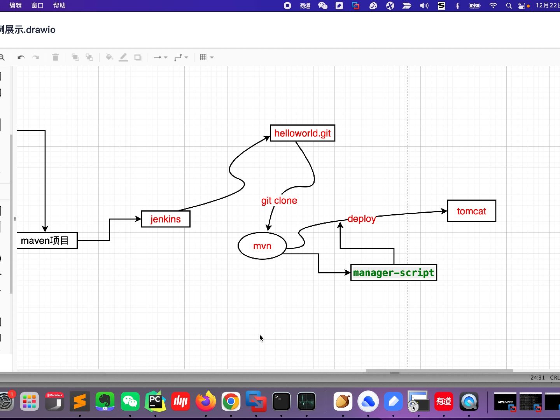
Task: Open the Table insert dropdown
Action: (x=206, y=57)
